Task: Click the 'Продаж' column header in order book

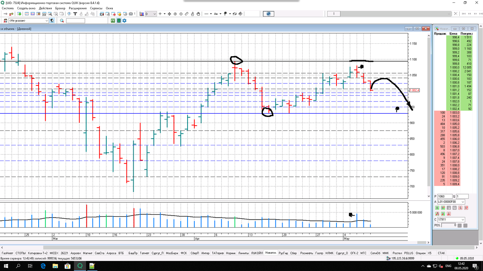Action: click(440, 34)
